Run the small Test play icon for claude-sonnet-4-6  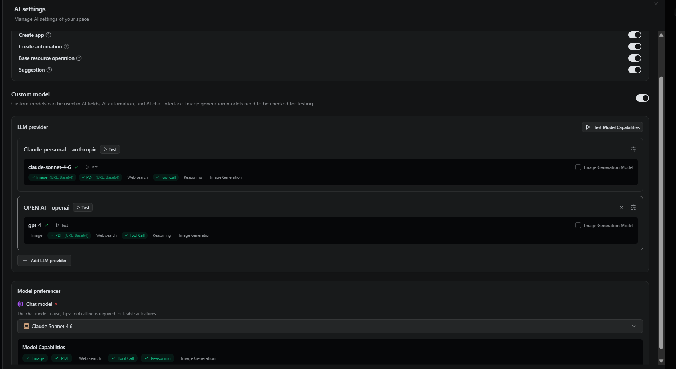point(92,167)
